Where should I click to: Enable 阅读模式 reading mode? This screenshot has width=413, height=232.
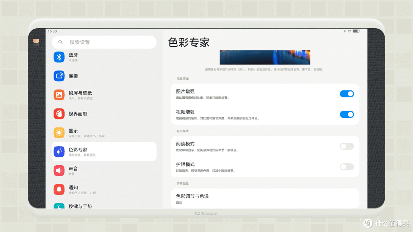point(346,146)
